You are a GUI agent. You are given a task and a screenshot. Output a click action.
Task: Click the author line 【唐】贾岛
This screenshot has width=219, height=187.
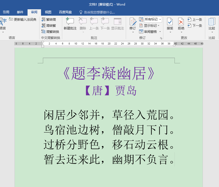(111, 91)
